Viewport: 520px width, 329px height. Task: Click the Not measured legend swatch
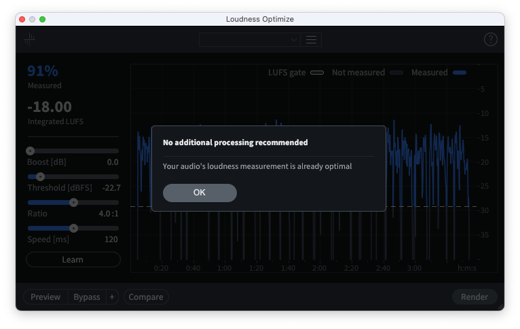[396, 73]
